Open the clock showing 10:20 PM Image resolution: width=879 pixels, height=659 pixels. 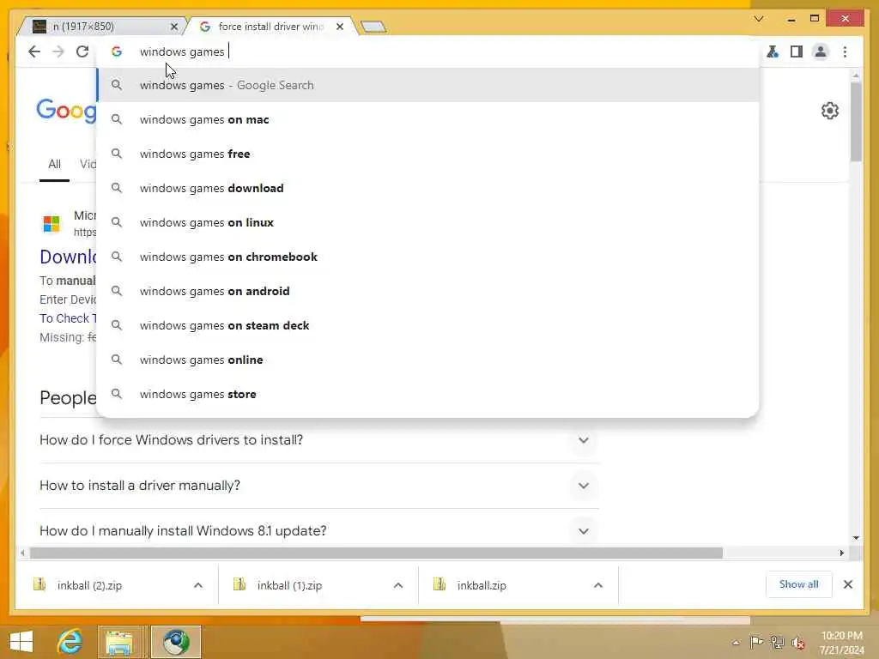tap(841, 642)
